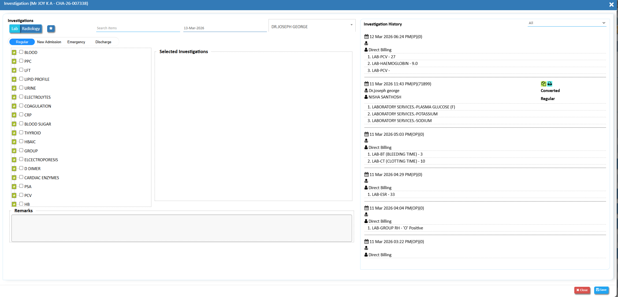Click calendar icon of 11 Mar 05:03 PM entry
Viewport: 618px width, 297px height.
point(366,134)
